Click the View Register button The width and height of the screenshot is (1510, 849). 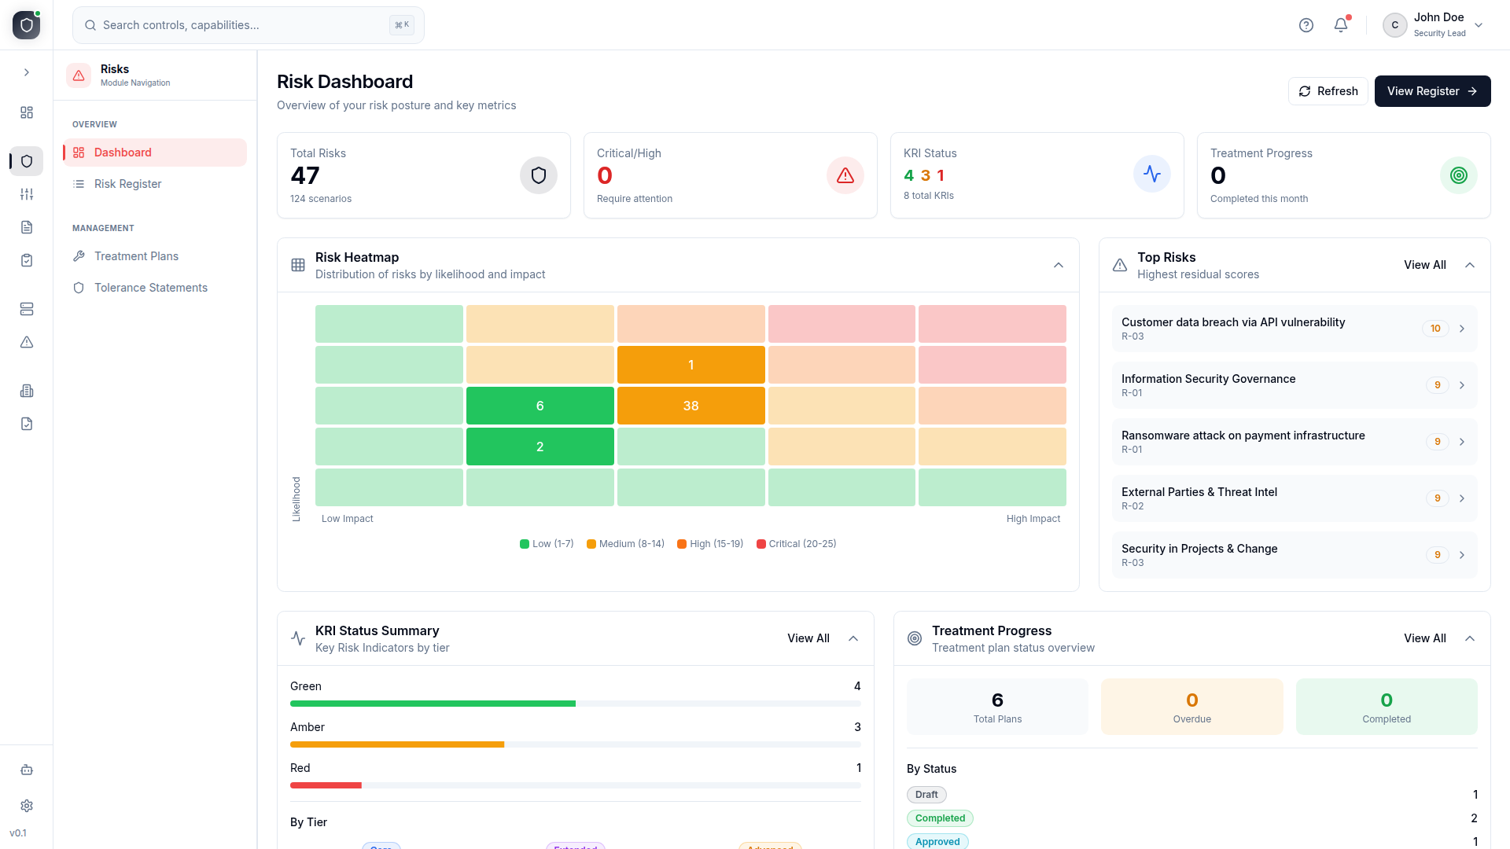point(1432,91)
